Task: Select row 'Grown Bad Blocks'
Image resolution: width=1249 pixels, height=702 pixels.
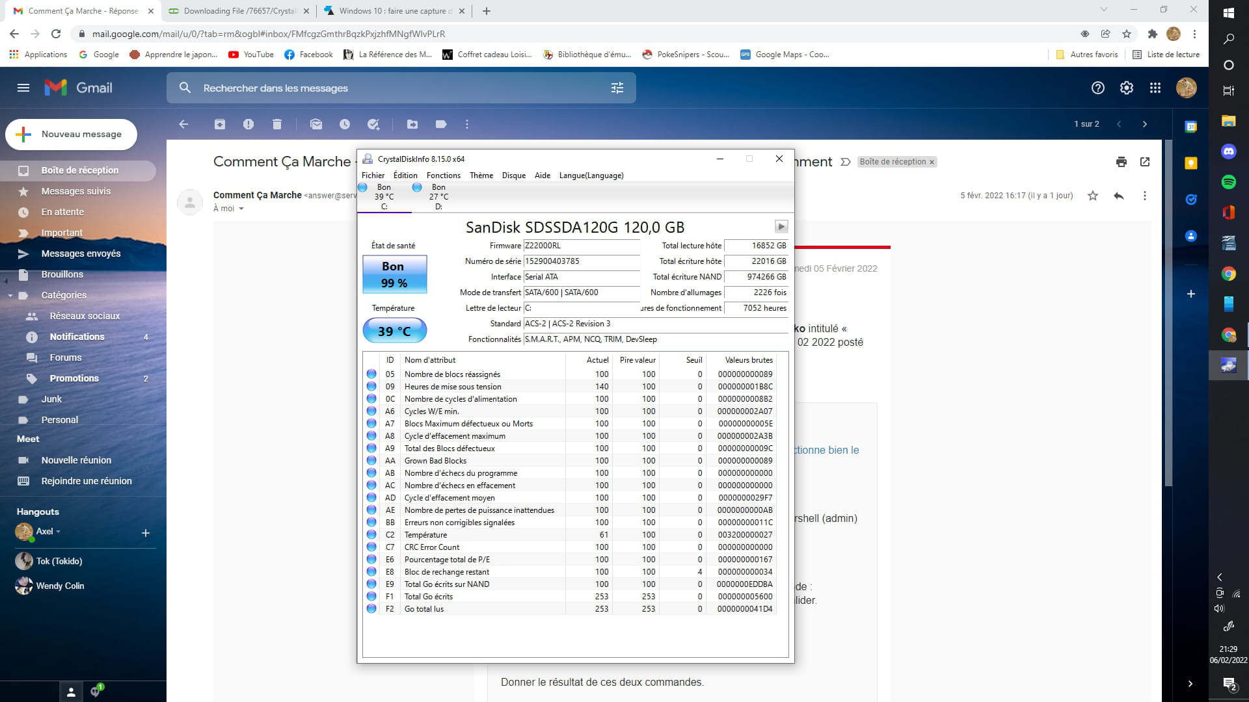Action: [571, 461]
